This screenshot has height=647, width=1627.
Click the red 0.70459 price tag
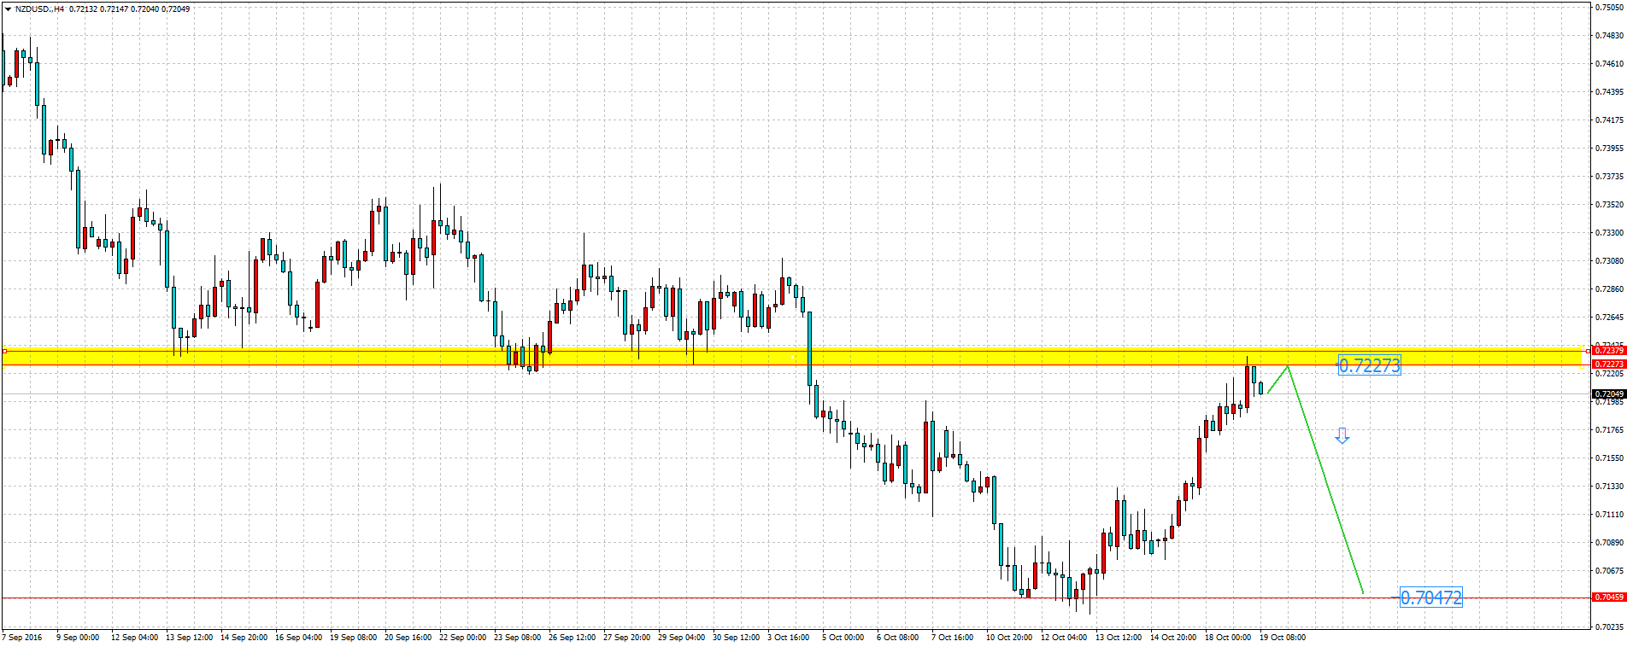[x=1608, y=597]
